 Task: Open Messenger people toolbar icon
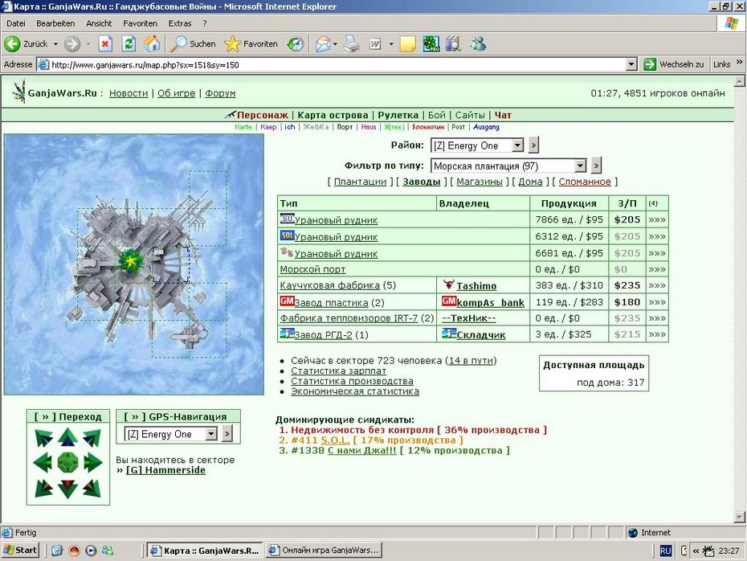478,44
